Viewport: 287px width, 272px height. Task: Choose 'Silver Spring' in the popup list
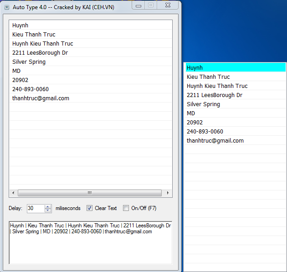click(203, 104)
